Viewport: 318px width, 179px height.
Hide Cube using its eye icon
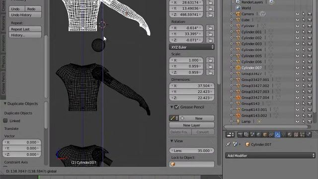tap(297, 20)
